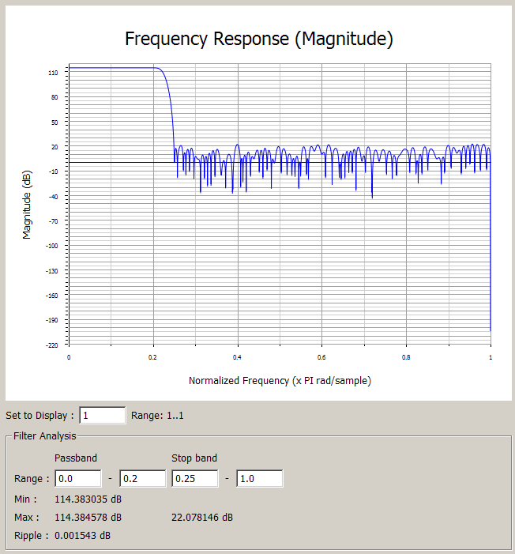
Task: Click the Set to Display label
Action: [39, 416]
